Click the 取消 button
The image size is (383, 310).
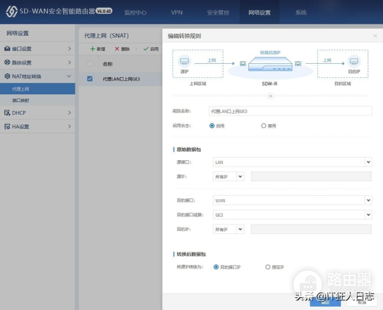362,302
